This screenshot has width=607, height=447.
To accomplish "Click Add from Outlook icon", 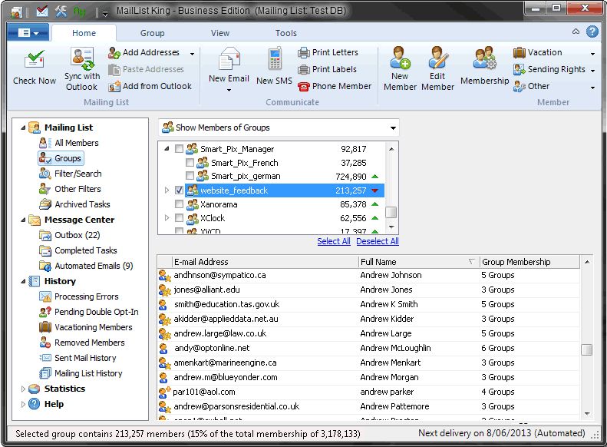I will pos(114,86).
